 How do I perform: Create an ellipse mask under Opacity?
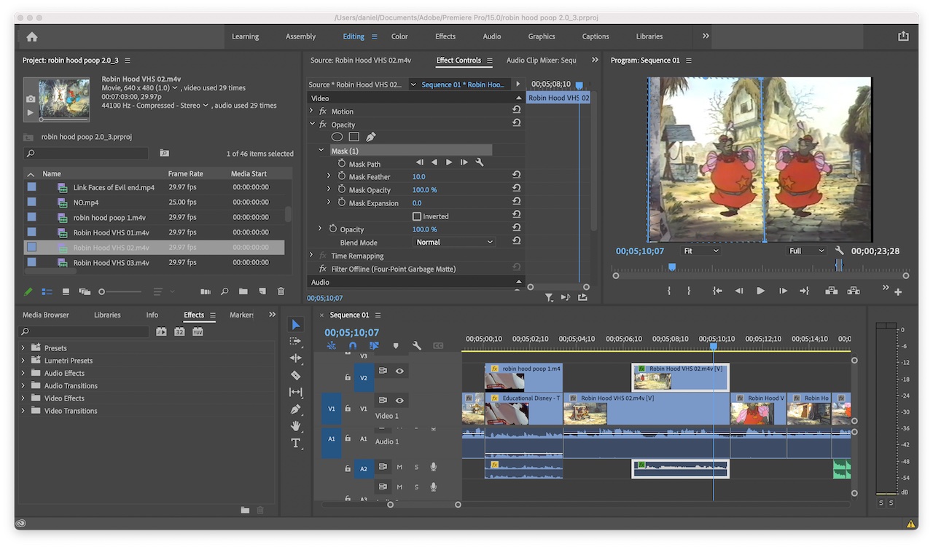337,137
